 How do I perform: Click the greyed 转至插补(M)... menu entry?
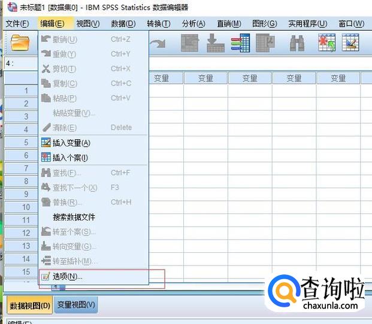tap(93, 261)
